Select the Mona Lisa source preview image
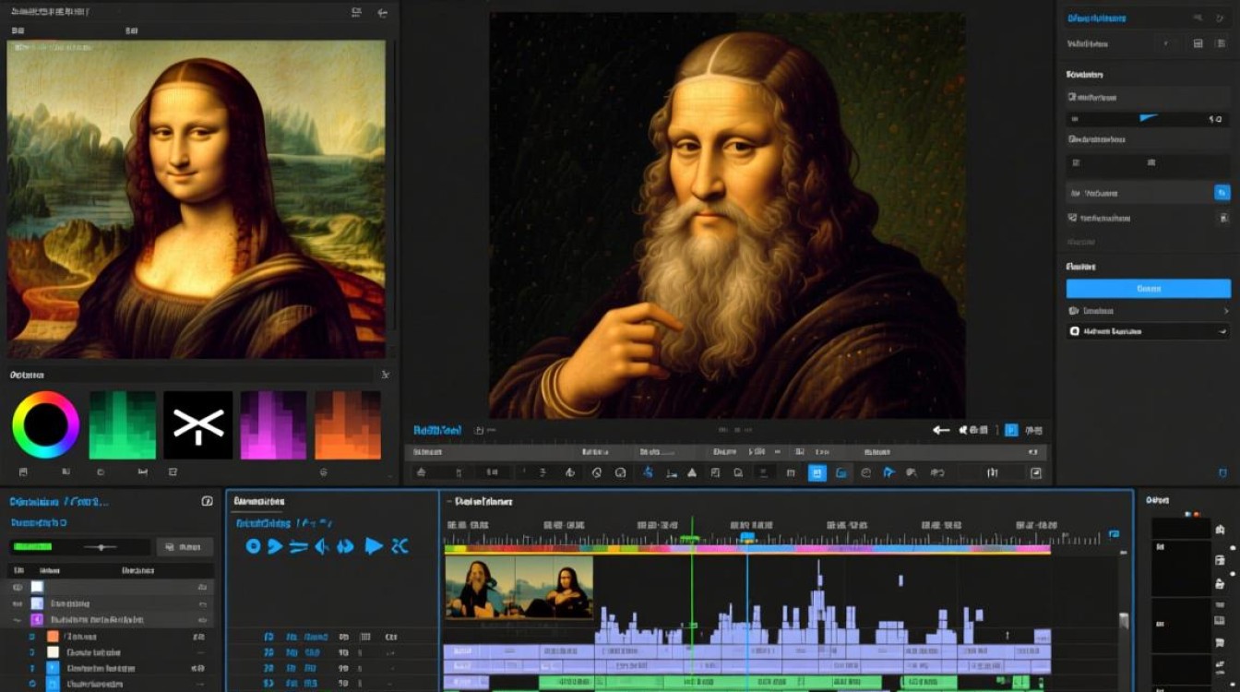The width and height of the screenshot is (1240, 692). (197, 199)
